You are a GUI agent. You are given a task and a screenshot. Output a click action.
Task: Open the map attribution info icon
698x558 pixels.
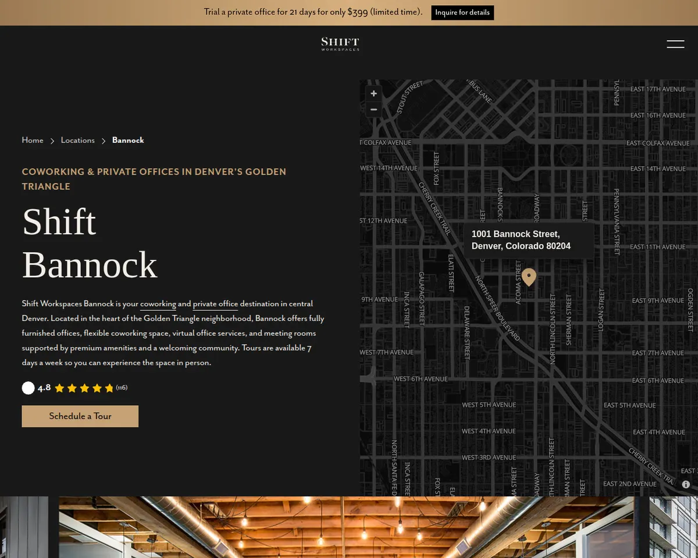(x=686, y=484)
